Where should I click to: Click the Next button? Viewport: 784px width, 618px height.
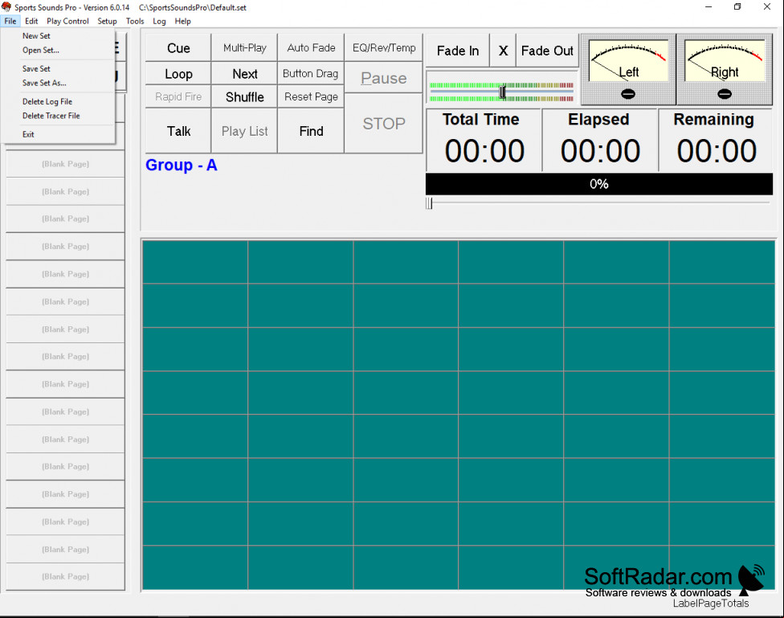pyautogui.click(x=244, y=74)
